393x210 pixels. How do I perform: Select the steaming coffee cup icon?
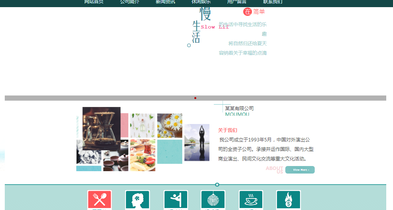coord(251,200)
